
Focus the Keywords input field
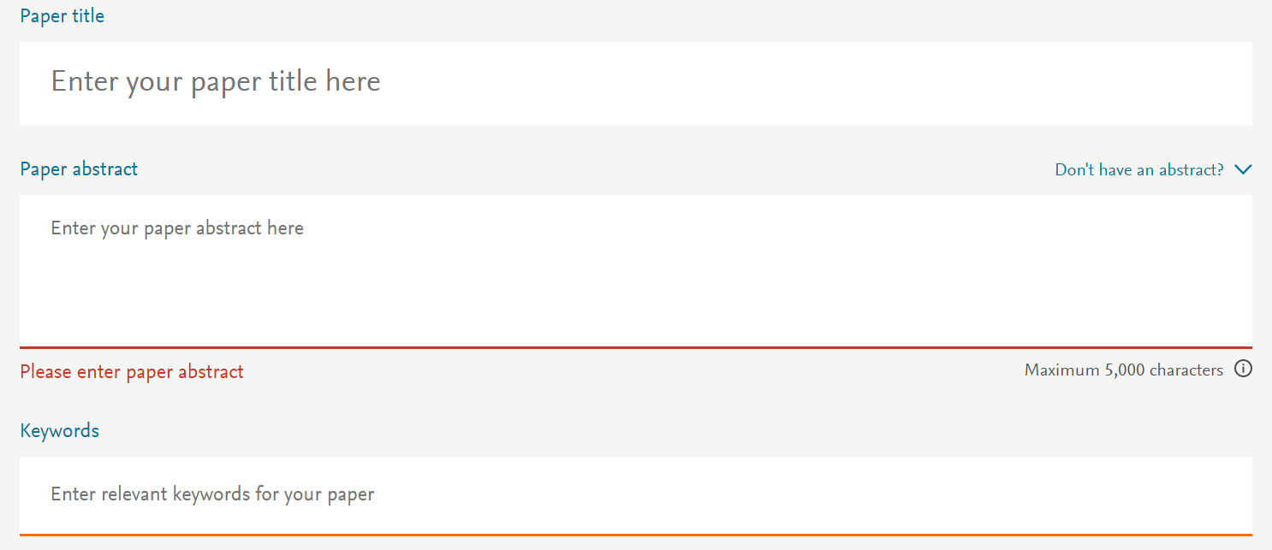click(636, 495)
